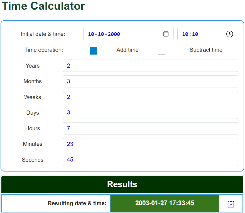Open the clock time picker icon

(x=229, y=34)
